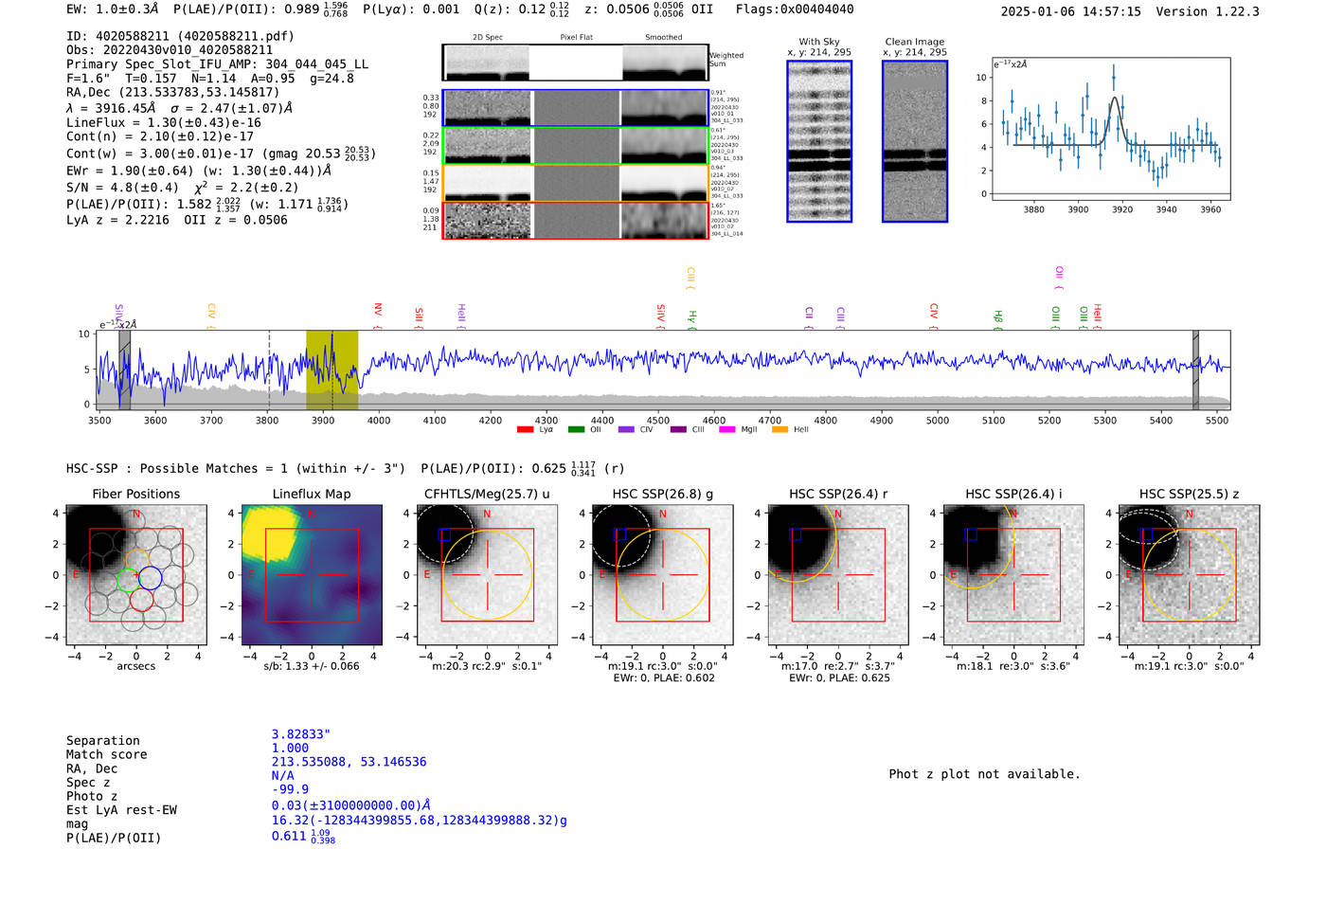Open the With Sky fiber image
The width and height of the screenshot is (1326, 903).
click(819, 141)
